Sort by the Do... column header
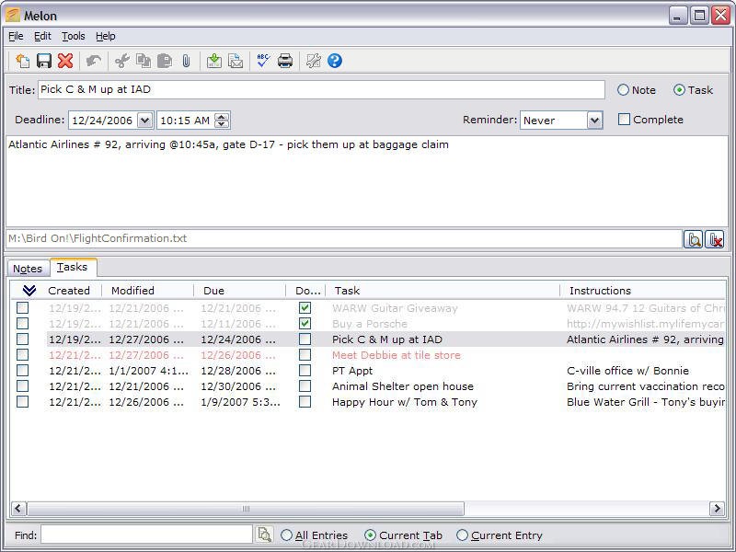The height and width of the screenshot is (552, 736). 308,291
